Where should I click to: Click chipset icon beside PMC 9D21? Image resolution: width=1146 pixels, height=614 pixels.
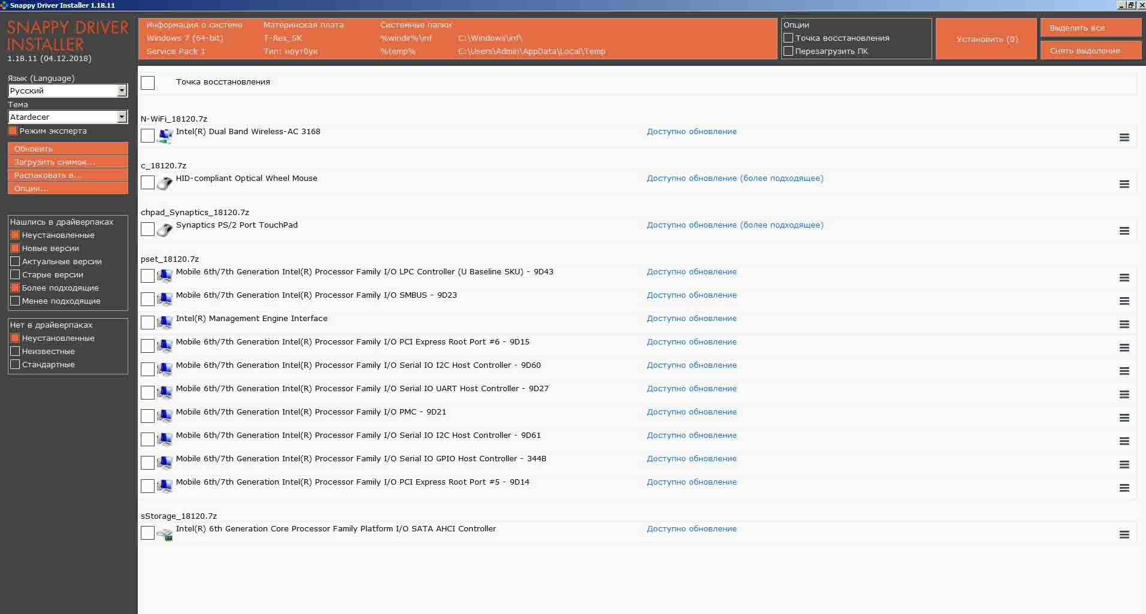(165, 417)
